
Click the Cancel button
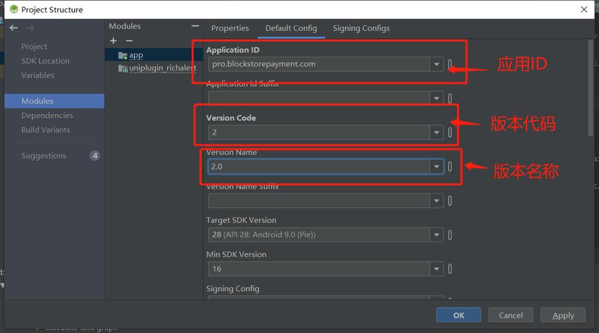511,315
